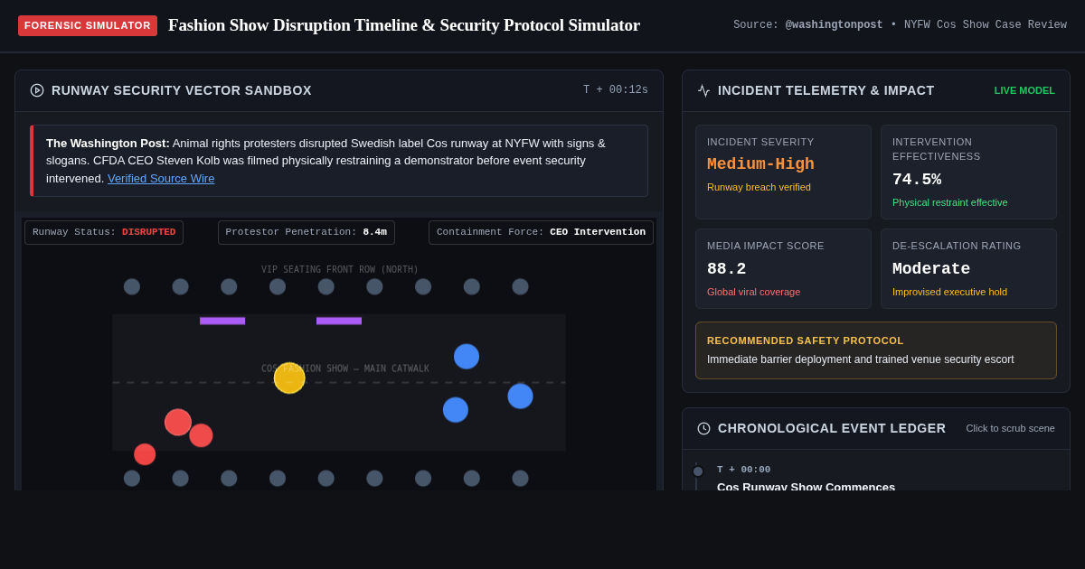Click the play-circle icon beside Runway Security Vector Sandbox

pos(37,90)
